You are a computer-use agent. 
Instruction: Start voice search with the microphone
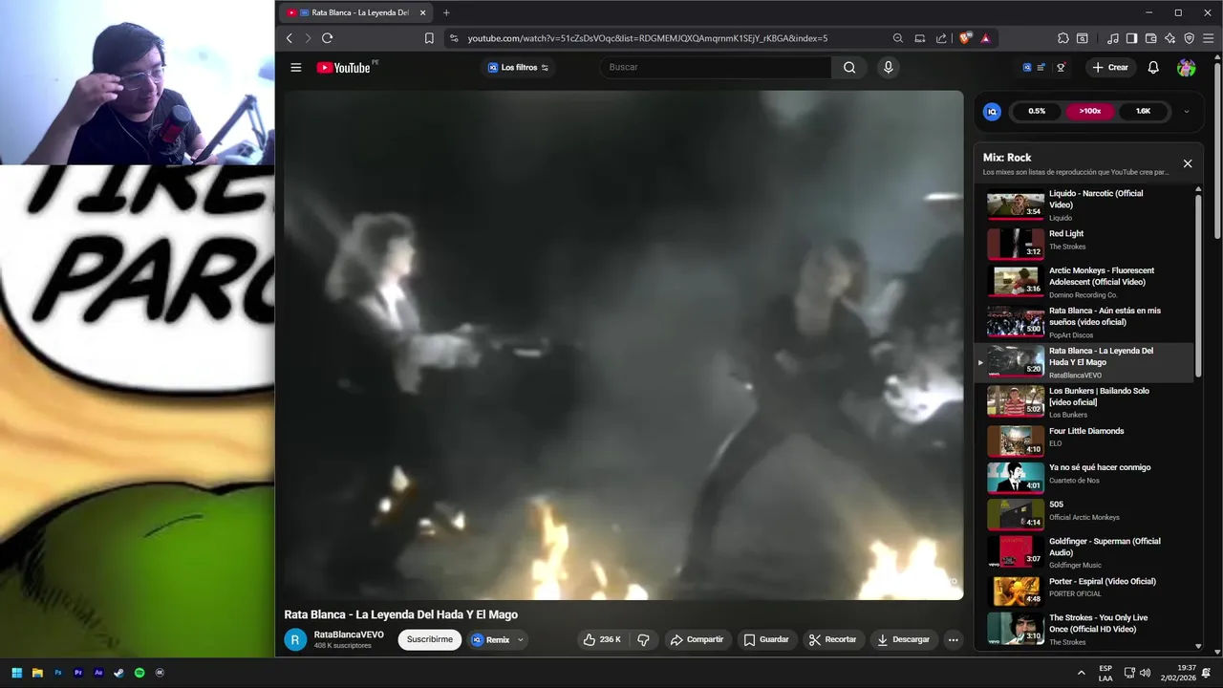[x=888, y=68]
